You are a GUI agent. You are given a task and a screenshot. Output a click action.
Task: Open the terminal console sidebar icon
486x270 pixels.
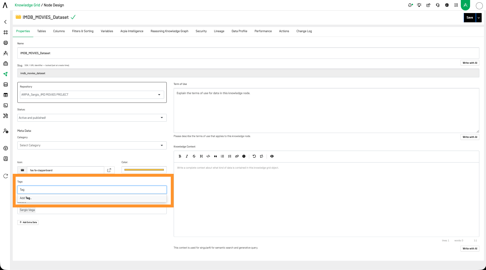[x=5, y=105]
